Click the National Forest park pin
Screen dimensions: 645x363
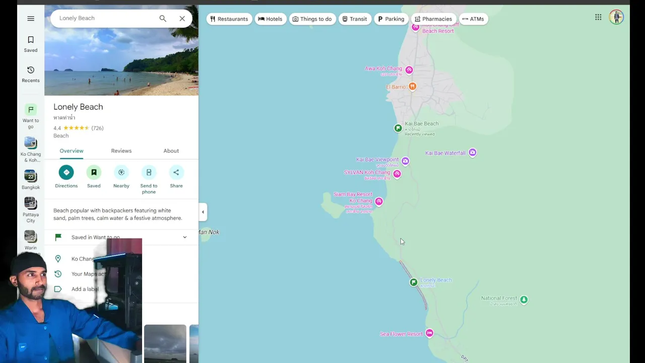524,299
